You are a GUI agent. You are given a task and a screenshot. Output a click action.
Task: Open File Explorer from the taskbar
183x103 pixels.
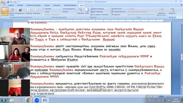[x=12, y=100]
